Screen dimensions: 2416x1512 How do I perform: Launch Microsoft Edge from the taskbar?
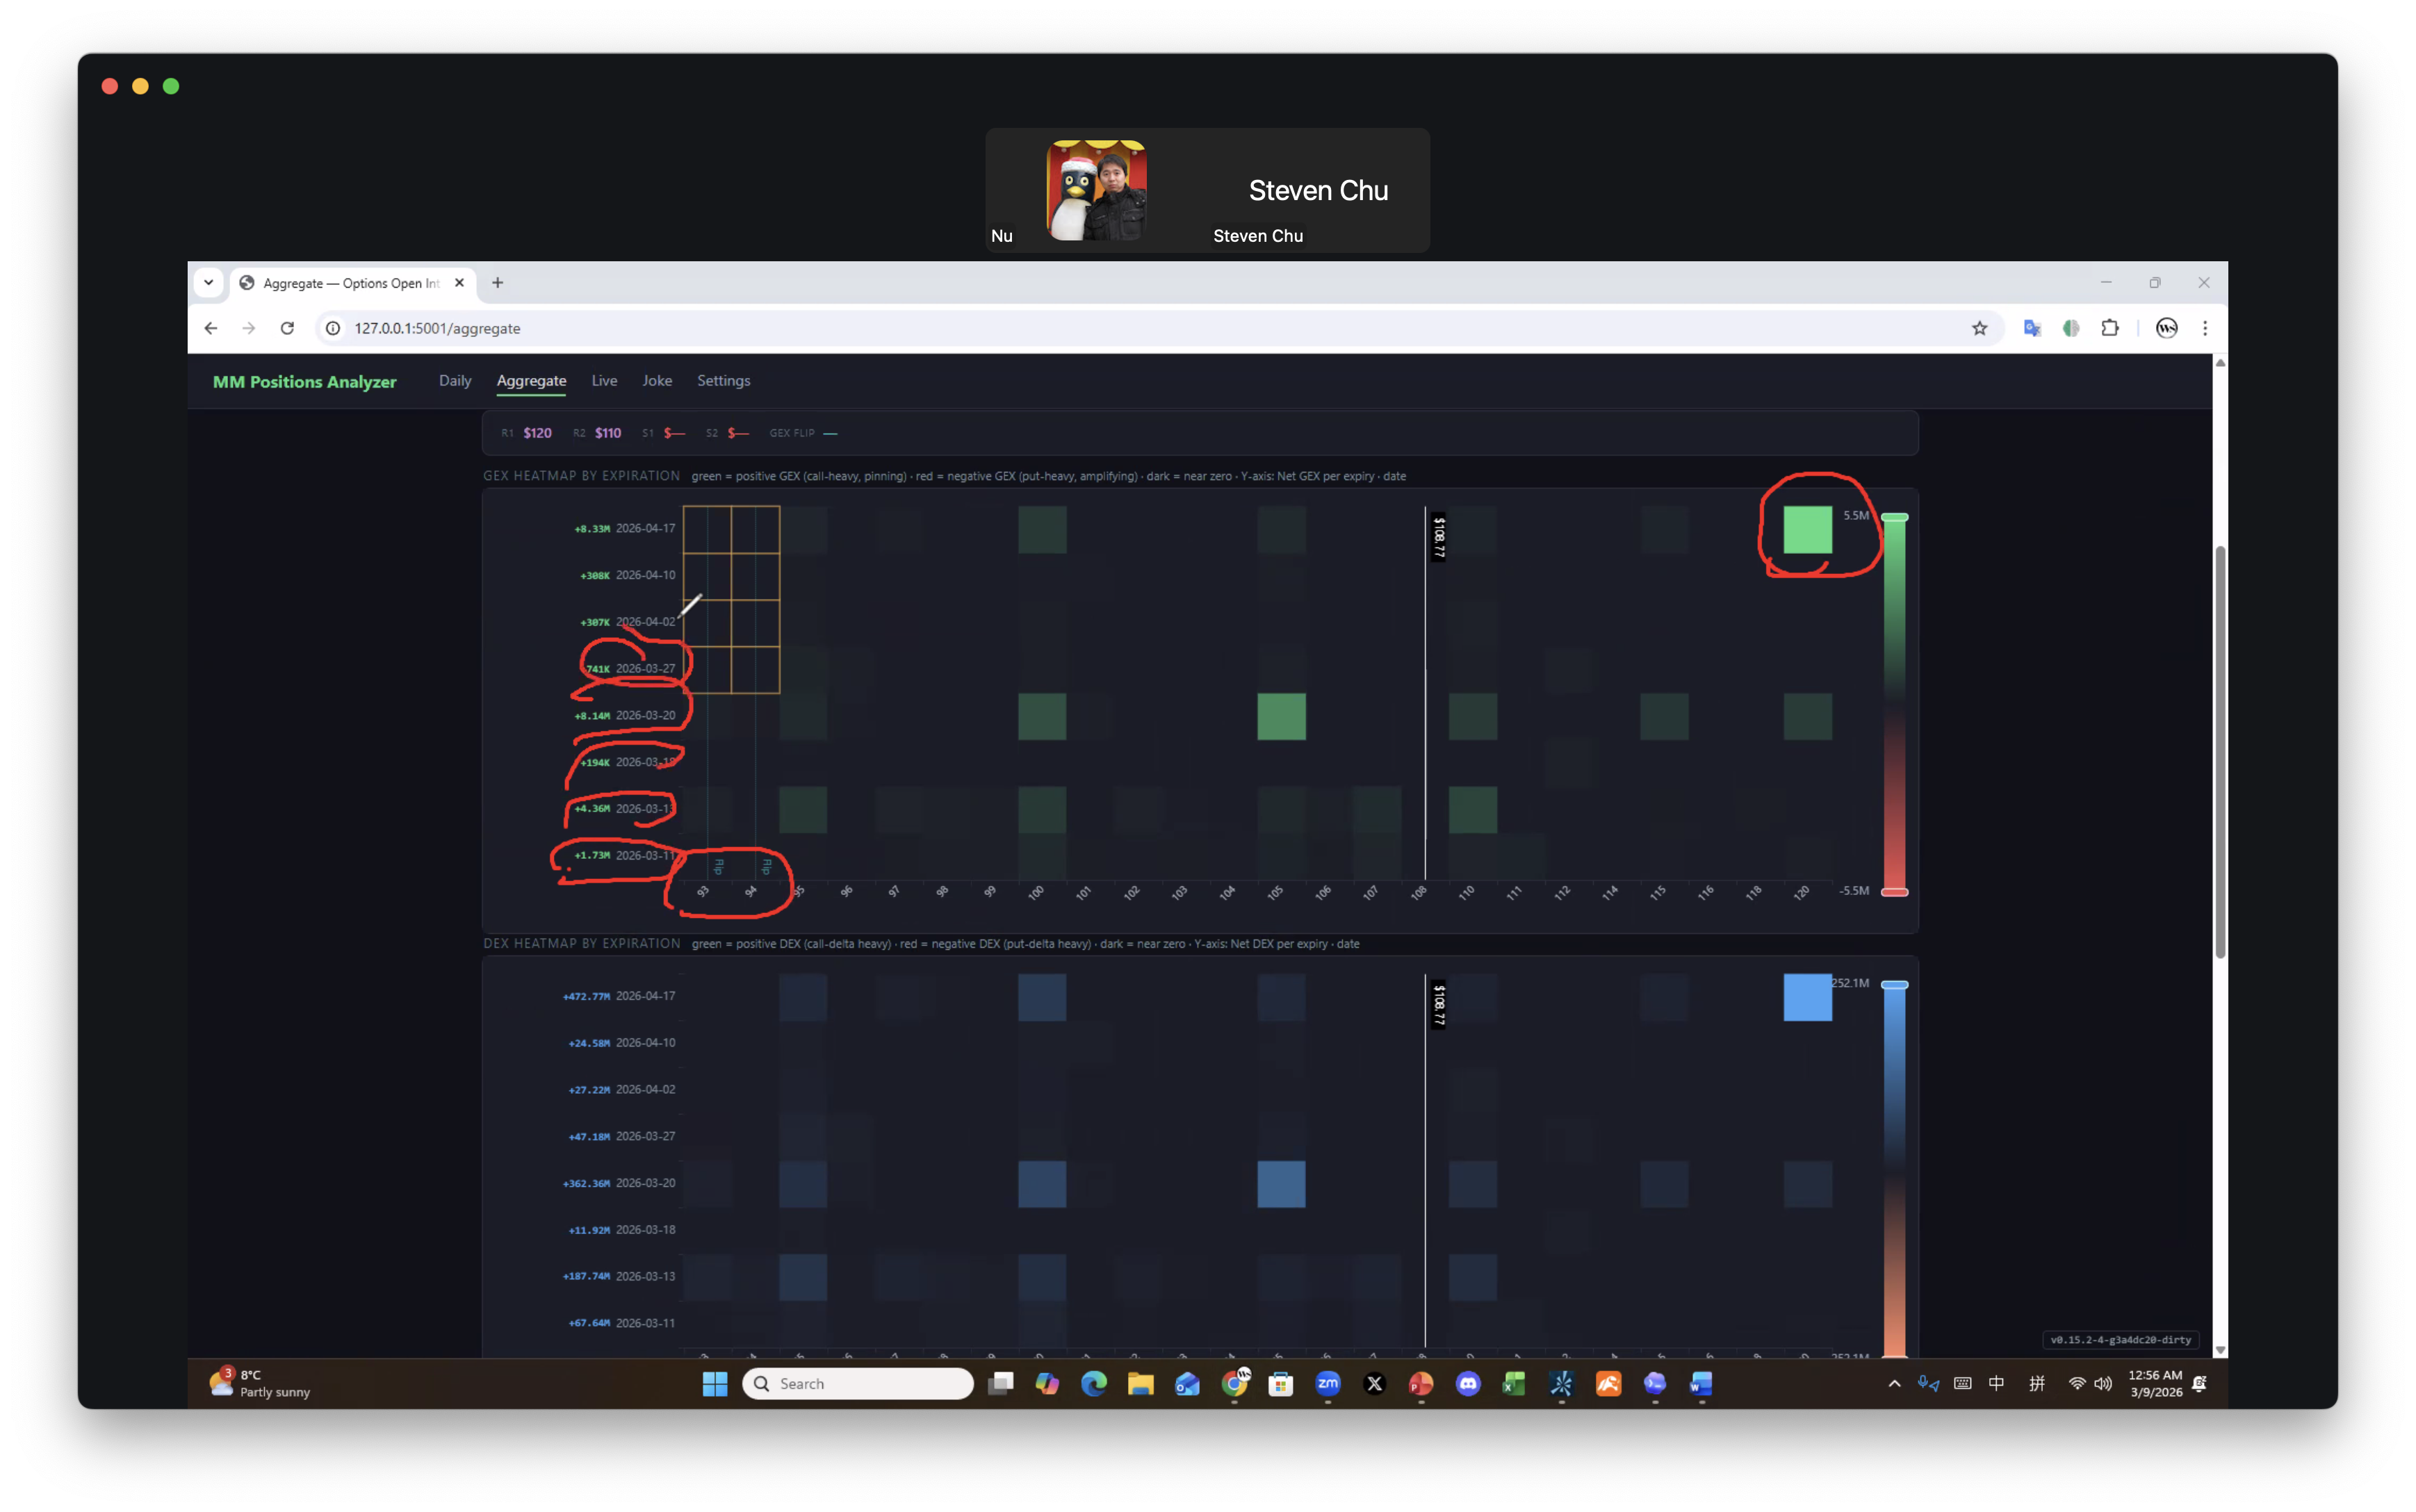pos(1094,1383)
